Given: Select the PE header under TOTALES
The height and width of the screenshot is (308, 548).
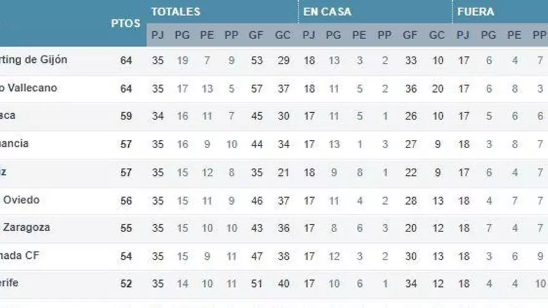Looking at the screenshot, I should tap(207, 35).
